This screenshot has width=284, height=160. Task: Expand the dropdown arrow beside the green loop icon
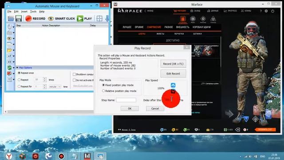(14, 68)
